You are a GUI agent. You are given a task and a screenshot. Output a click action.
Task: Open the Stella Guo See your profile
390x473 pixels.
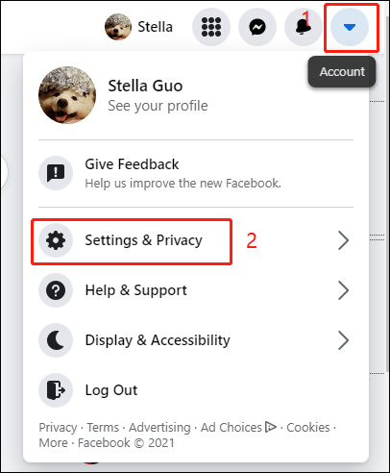pyautogui.click(x=196, y=95)
